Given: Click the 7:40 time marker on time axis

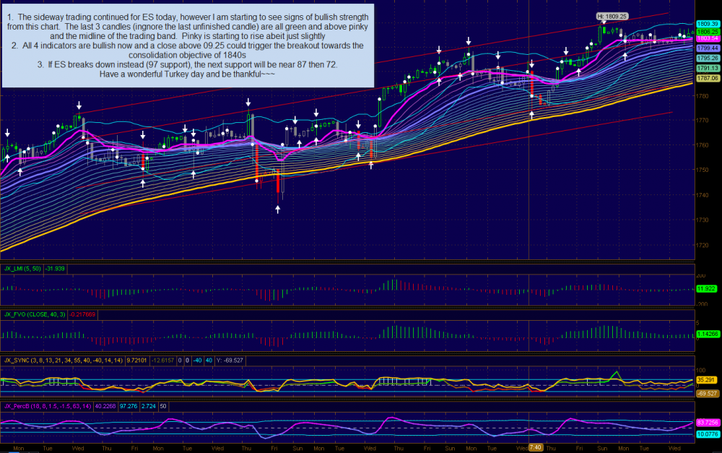Looking at the screenshot, I should [x=536, y=448].
